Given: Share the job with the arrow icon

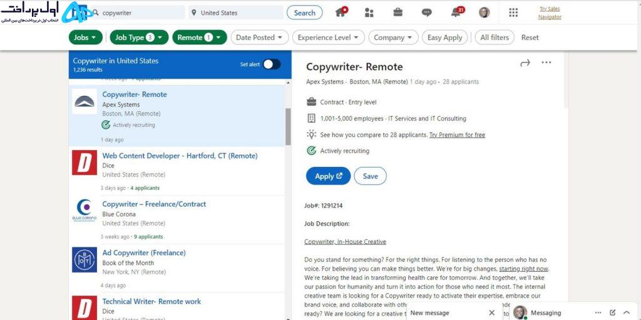Looking at the screenshot, I should [x=525, y=63].
